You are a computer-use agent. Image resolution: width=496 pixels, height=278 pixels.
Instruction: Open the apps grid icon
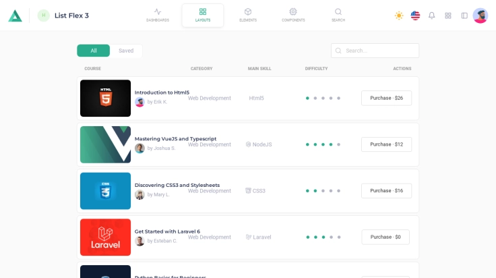(x=448, y=16)
